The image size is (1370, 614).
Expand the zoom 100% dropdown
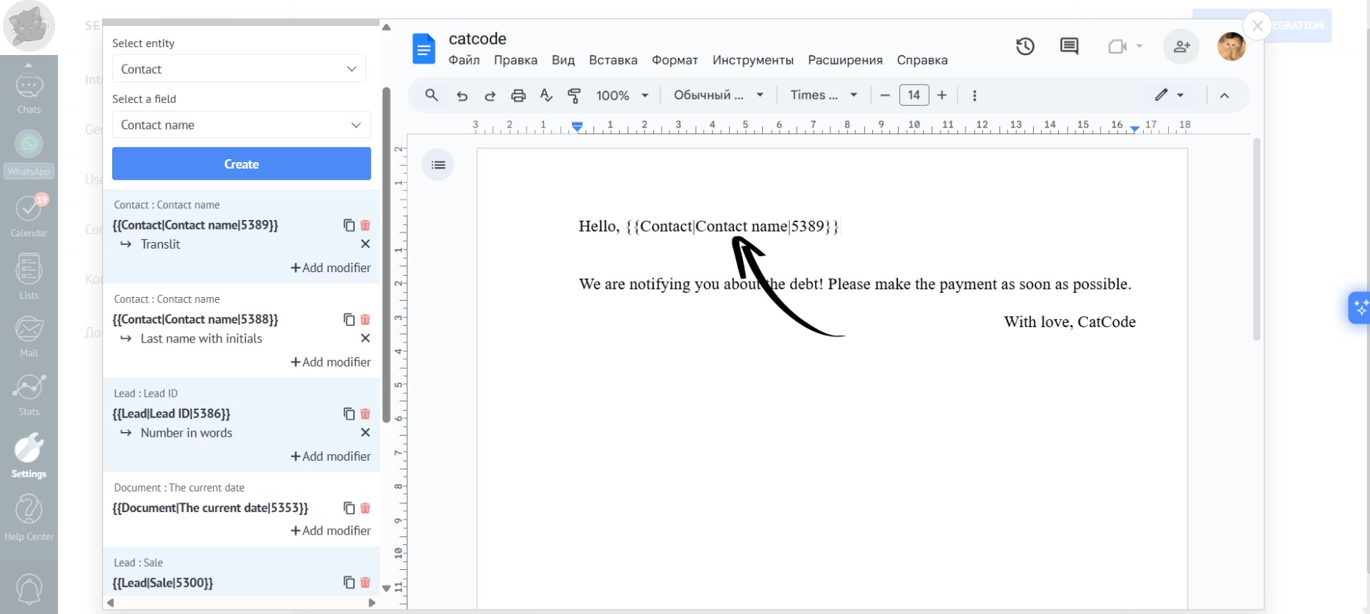click(622, 95)
